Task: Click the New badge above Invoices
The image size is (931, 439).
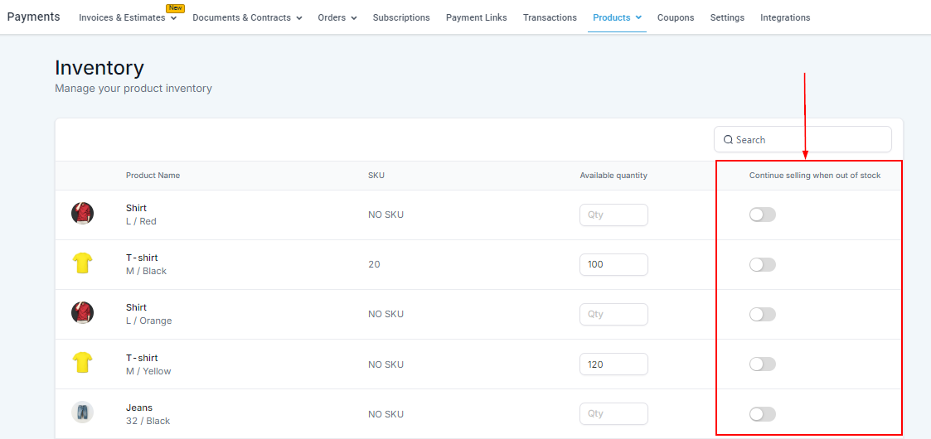Action: tap(175, 8)
